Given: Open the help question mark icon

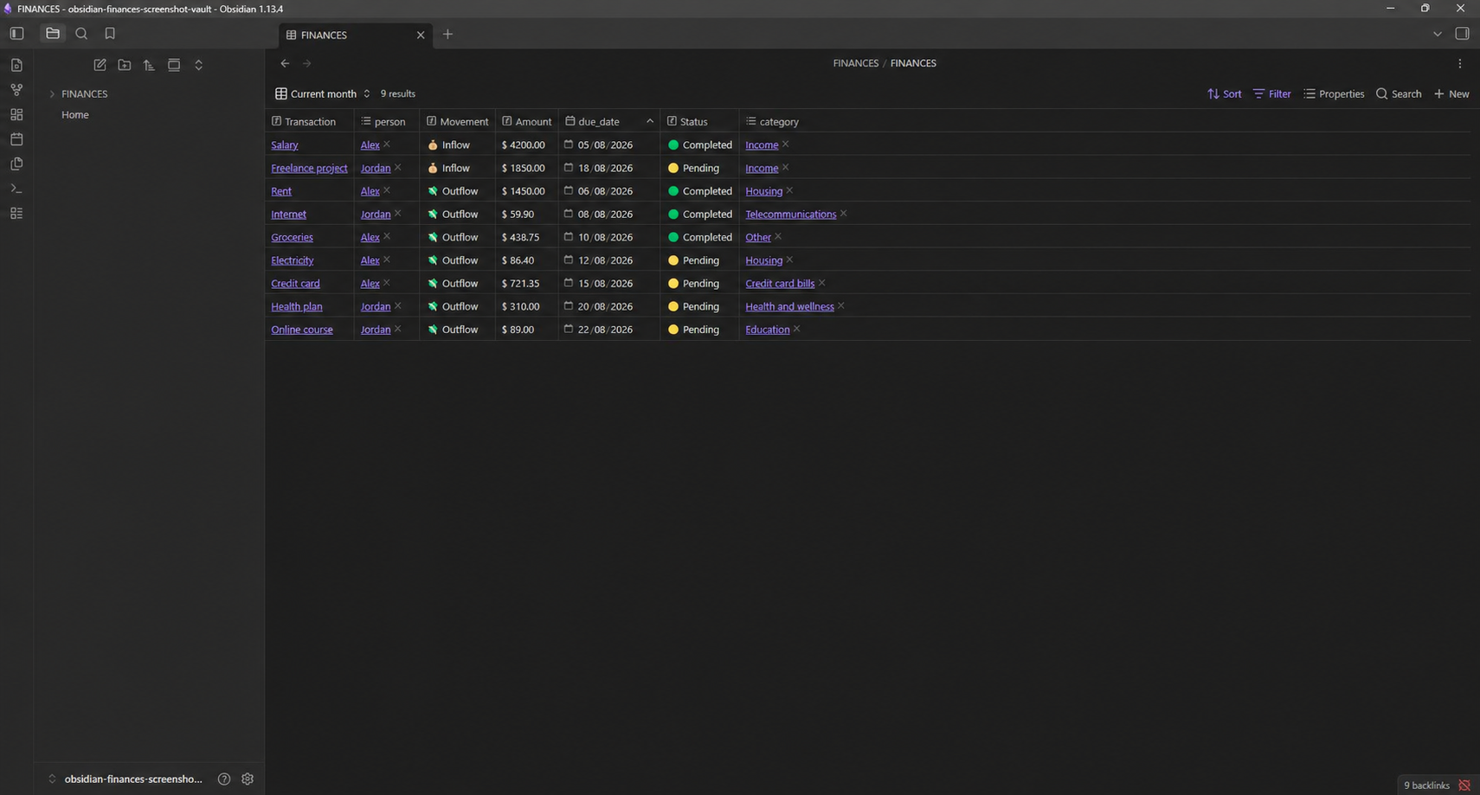Looking at the screenshot, I should tap(224, 779).
